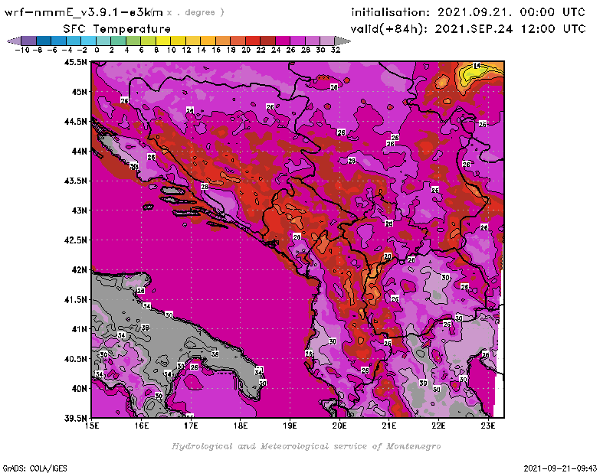Image resolution: width=613 pixels, height=473 pixels.
Task: Click the dark red swatch between 22 and 24
Action: click(x=267, y=41)
